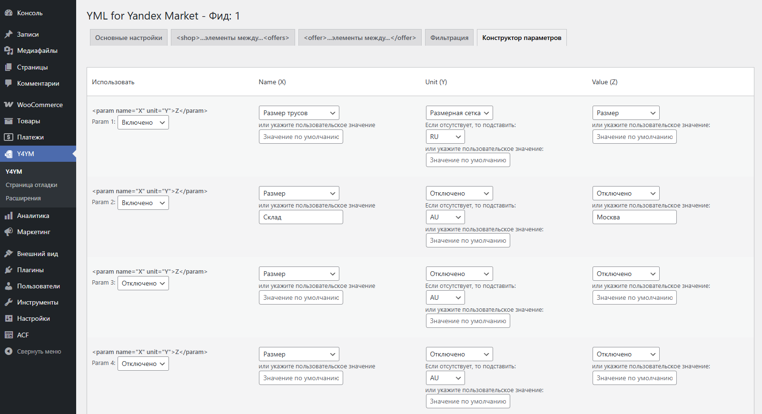The image size is (762, 414).
Task: Open the Расширения submenu link
Action: [x=23, y=198]
